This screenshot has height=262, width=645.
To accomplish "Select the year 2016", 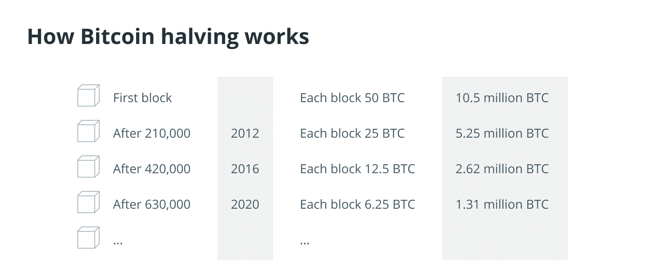I will pyautogui.click(x=245, y=169).
